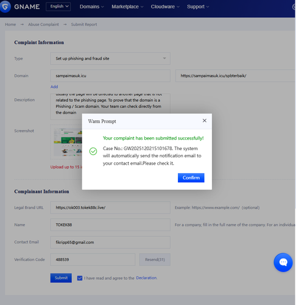This screenshot has height=305, width=296.
Task: Click the URL field with spbterbaik
Action: tap(235, 76)
